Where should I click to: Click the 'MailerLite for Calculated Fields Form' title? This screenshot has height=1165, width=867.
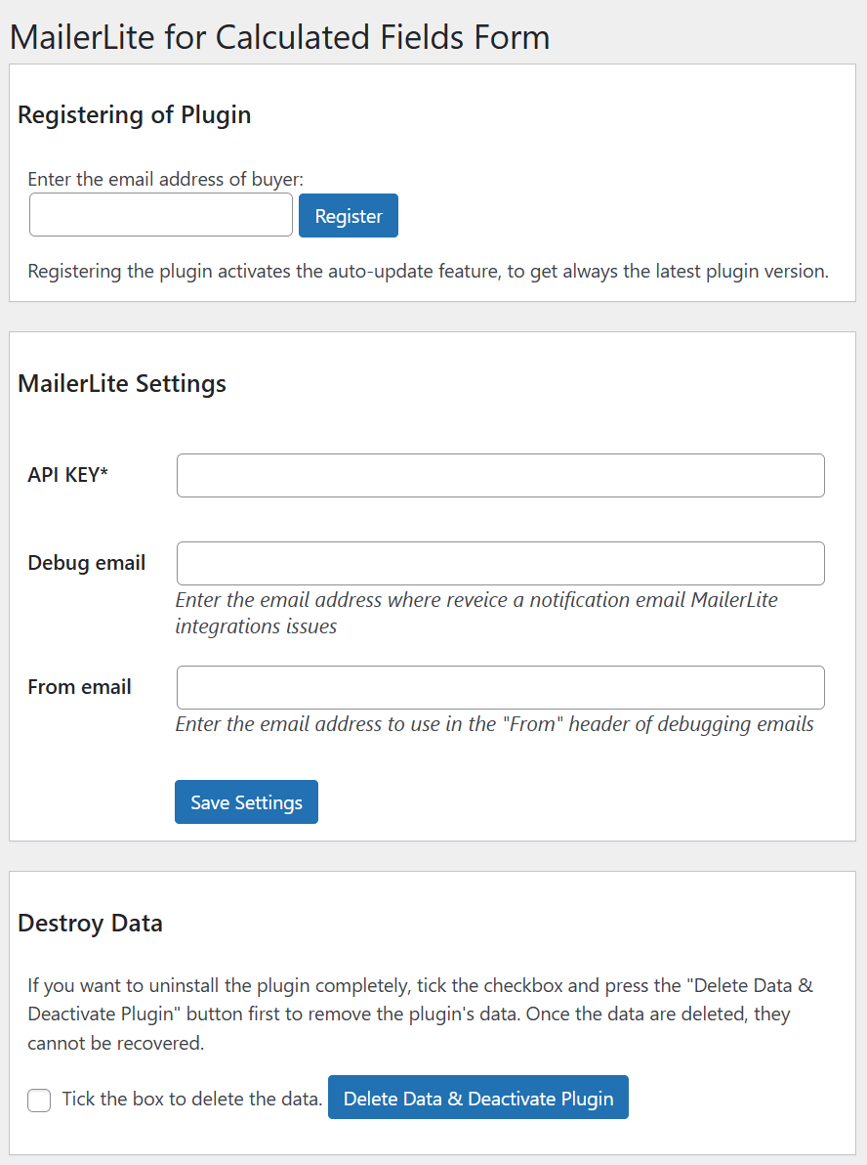click(x=280, y=37)
